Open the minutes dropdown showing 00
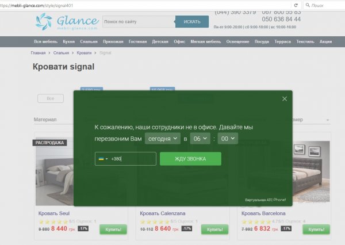345x245 pixels. click(x=228, y=139)
